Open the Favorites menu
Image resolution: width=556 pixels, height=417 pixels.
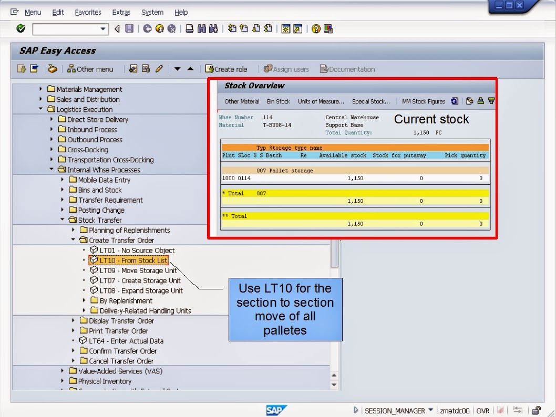88,13
